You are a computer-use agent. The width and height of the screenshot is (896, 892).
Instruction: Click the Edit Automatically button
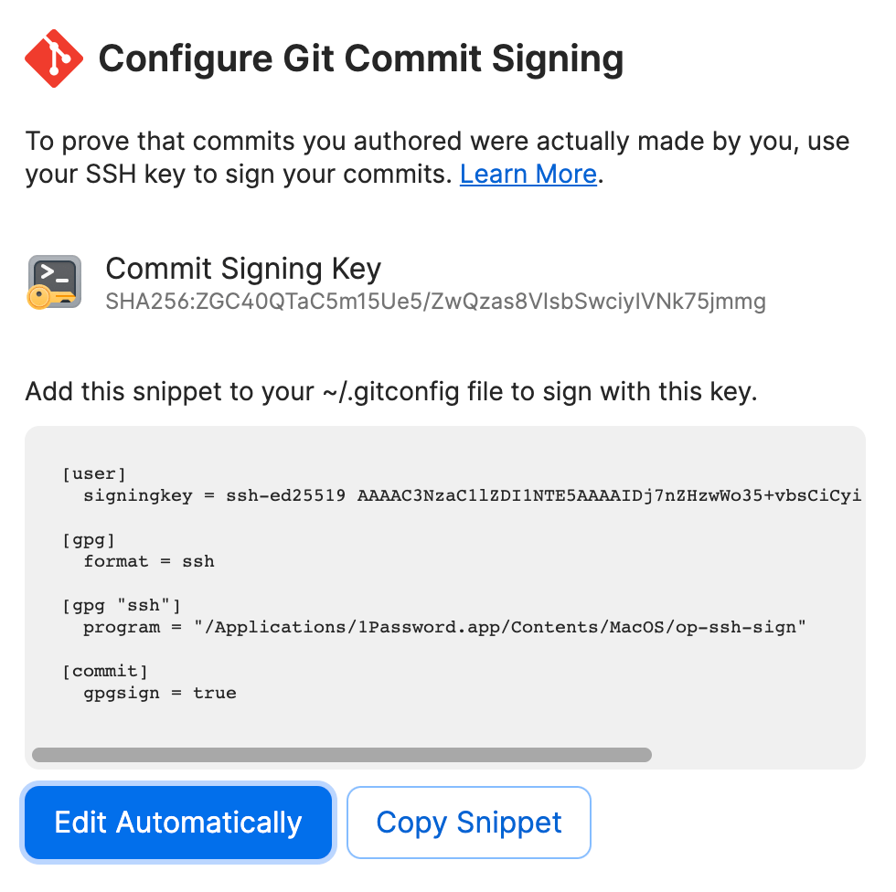[x=178, y=822]
